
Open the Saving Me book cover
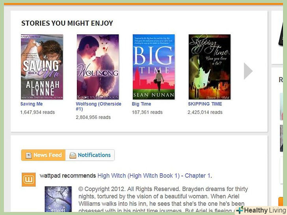coord(42,67)
